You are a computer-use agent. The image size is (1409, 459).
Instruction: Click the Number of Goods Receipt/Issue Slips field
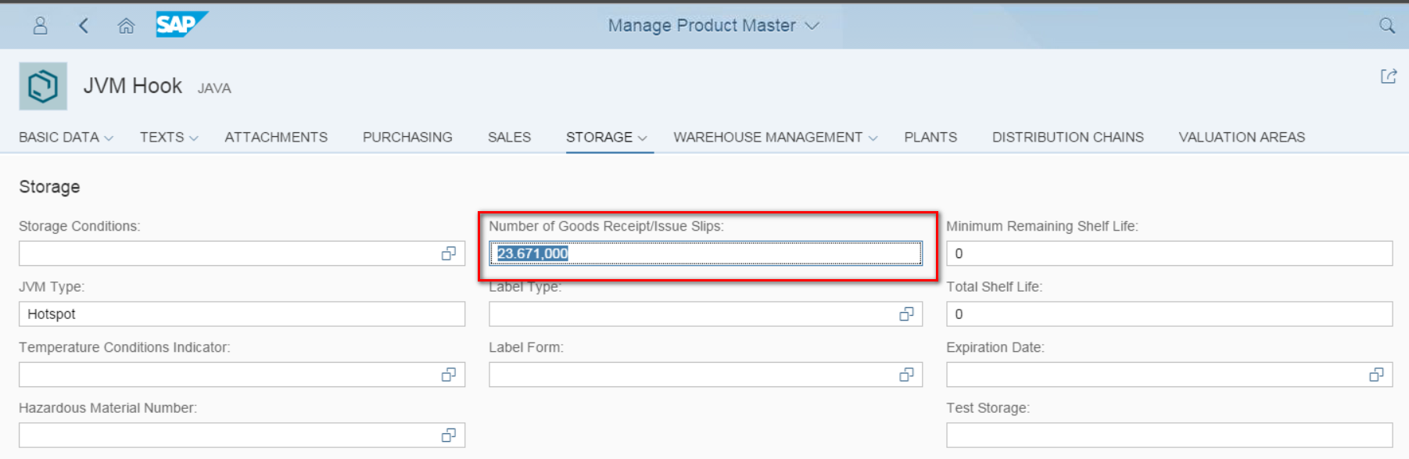coord(705,253)
